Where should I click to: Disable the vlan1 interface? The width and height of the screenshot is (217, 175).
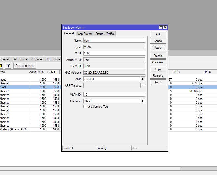click(x=158, y=56)
